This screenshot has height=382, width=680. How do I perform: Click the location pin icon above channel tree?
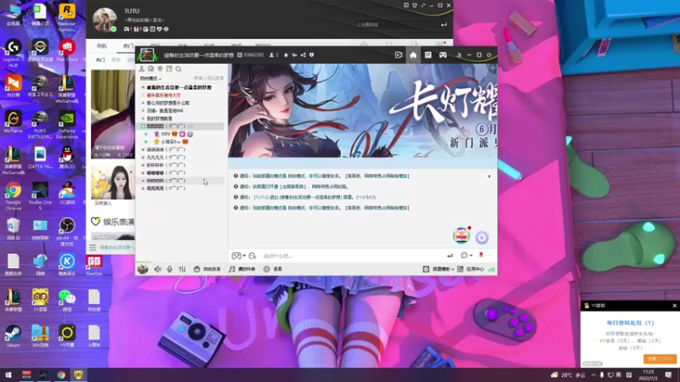click(160, 69)
